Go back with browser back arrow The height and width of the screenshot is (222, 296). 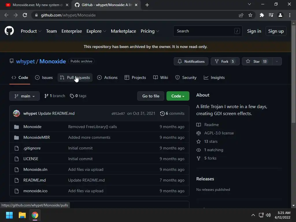coord(6,15)
